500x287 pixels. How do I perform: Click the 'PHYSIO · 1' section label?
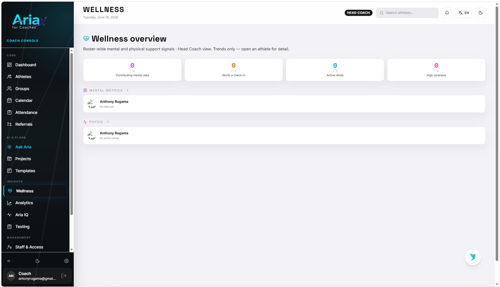[99, 122]
